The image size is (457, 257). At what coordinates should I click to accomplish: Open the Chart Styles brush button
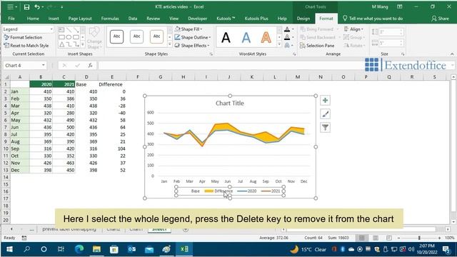click(325, 114)
